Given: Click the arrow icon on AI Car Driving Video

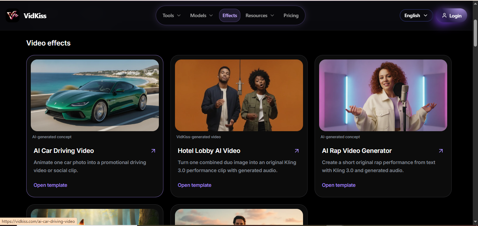Looking at the screenshot, I should (x=153, y=151).
